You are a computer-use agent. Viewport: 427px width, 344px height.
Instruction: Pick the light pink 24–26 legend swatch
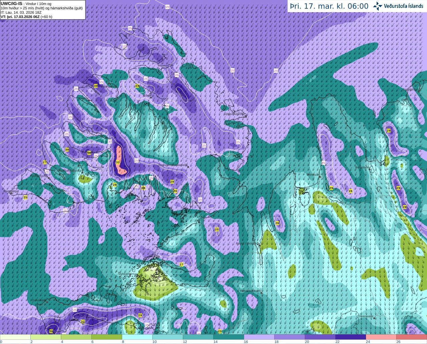pyautogui.click(x=381, y=337)
